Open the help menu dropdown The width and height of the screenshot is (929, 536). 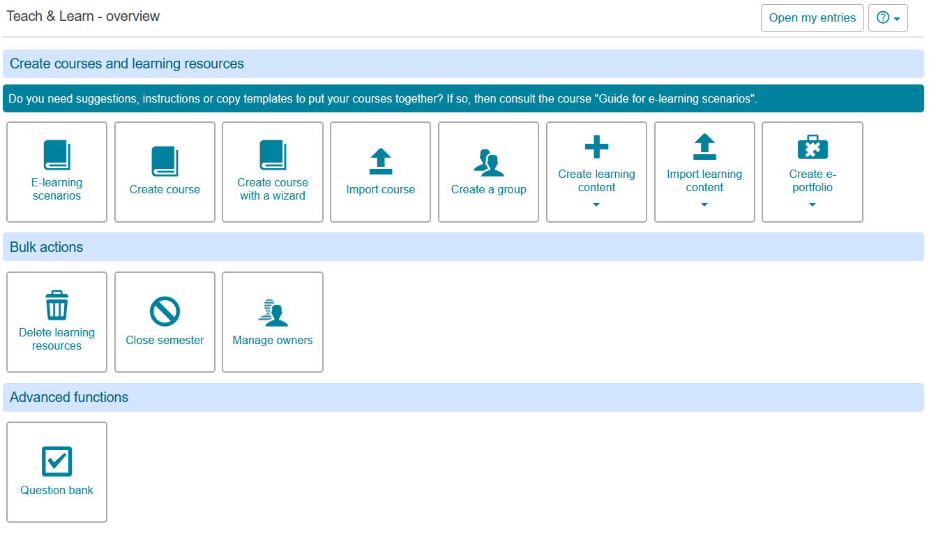tap(888, 18)
